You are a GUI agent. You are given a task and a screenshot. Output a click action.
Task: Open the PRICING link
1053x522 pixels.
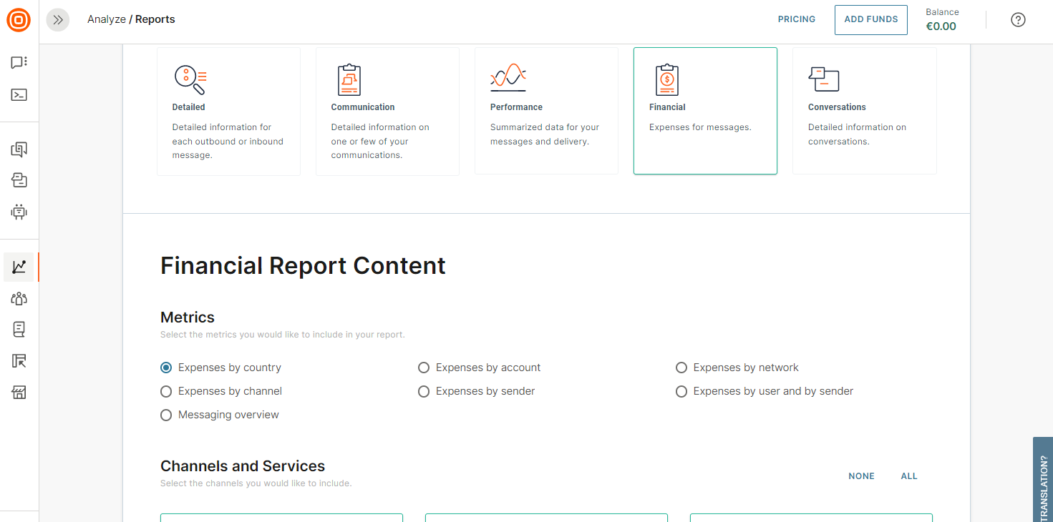click(796, 19)
